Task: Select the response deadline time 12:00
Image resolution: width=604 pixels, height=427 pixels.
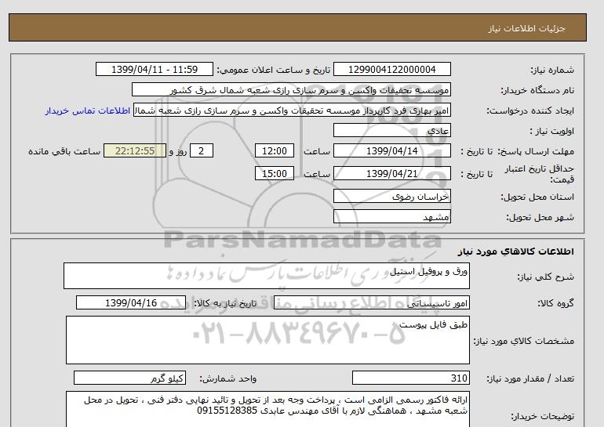Action: click(x=275, y=150)
